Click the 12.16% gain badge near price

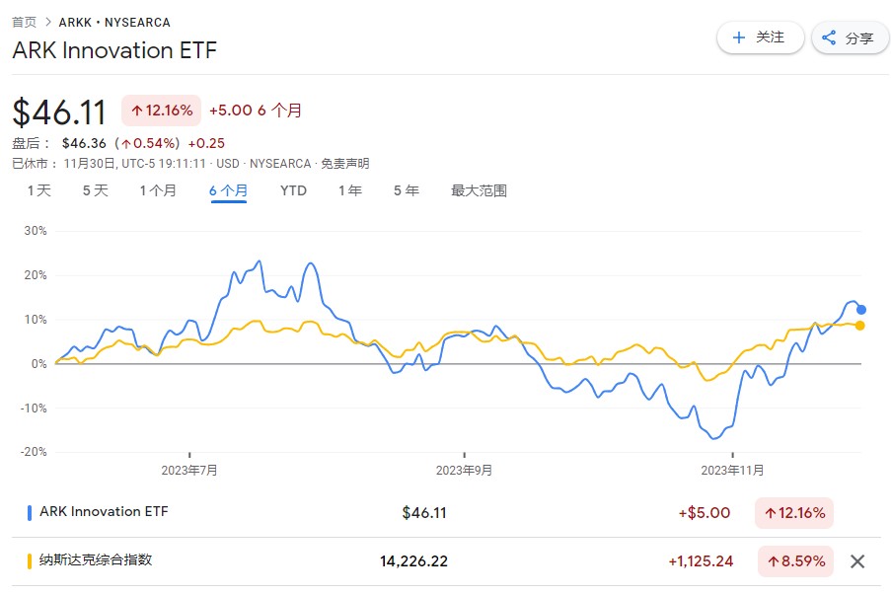click(x=161, y=111)
